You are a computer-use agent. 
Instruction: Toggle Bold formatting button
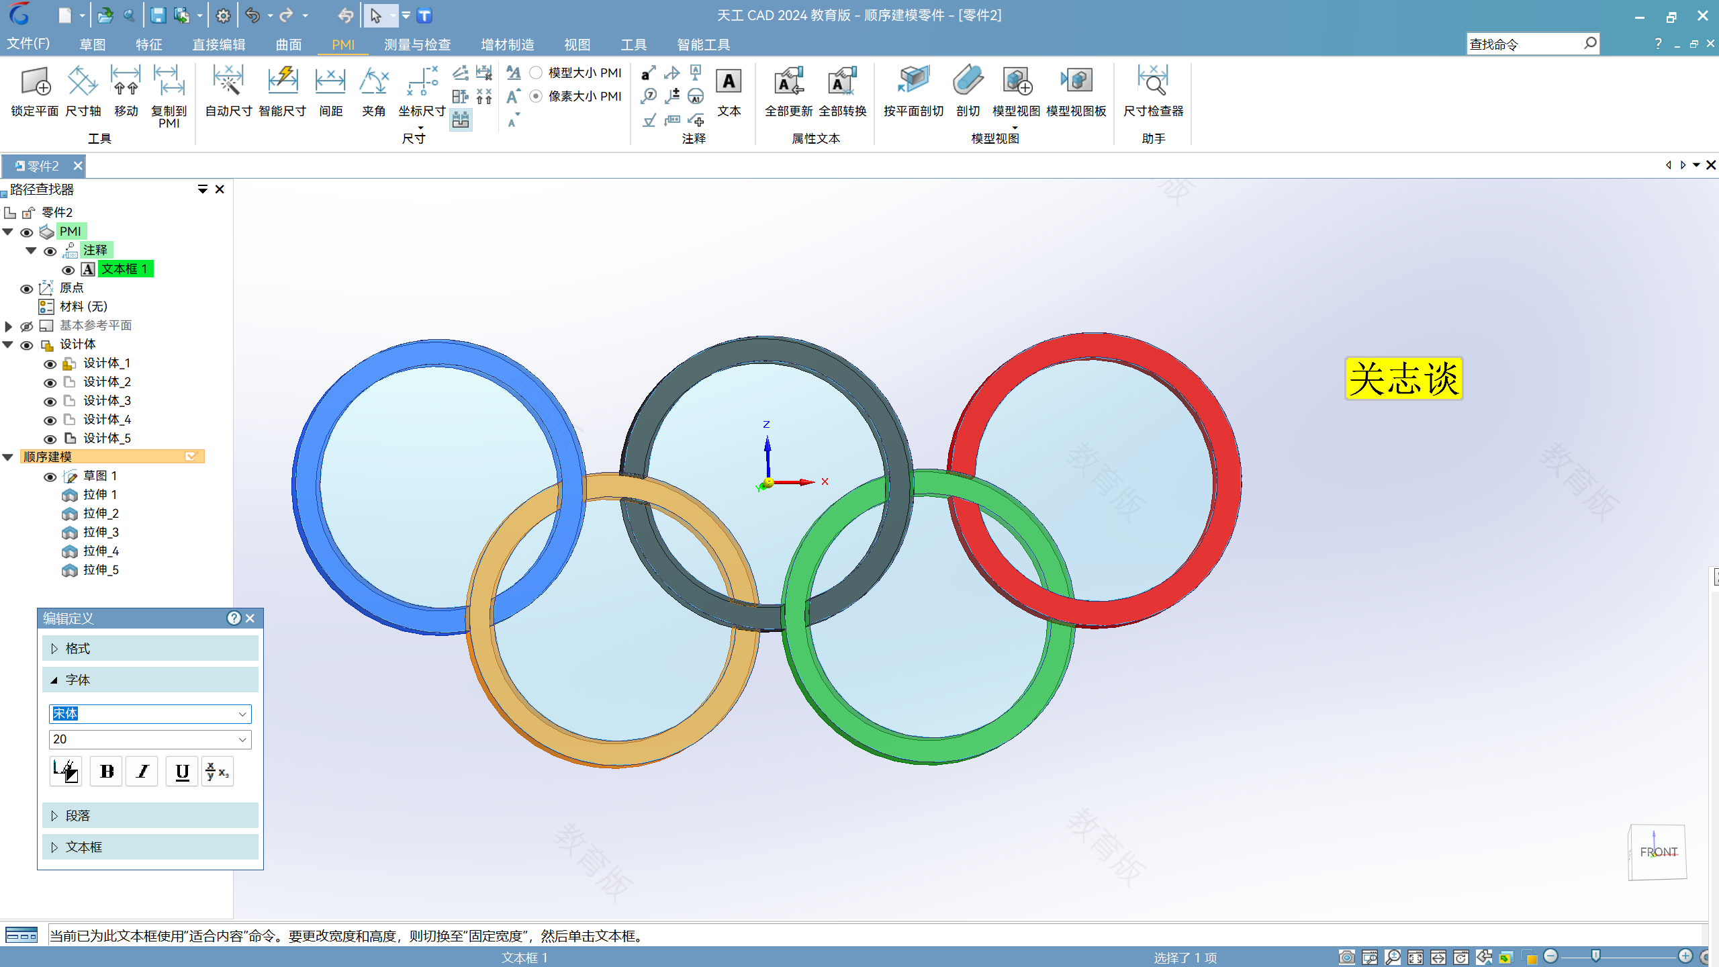point(107,772)
